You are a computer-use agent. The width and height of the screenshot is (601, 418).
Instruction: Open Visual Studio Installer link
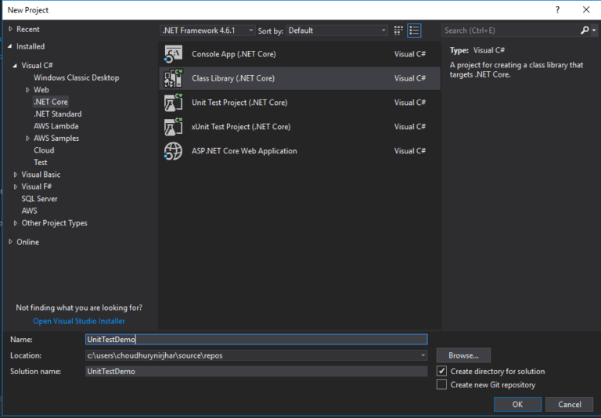coord(79,322)
